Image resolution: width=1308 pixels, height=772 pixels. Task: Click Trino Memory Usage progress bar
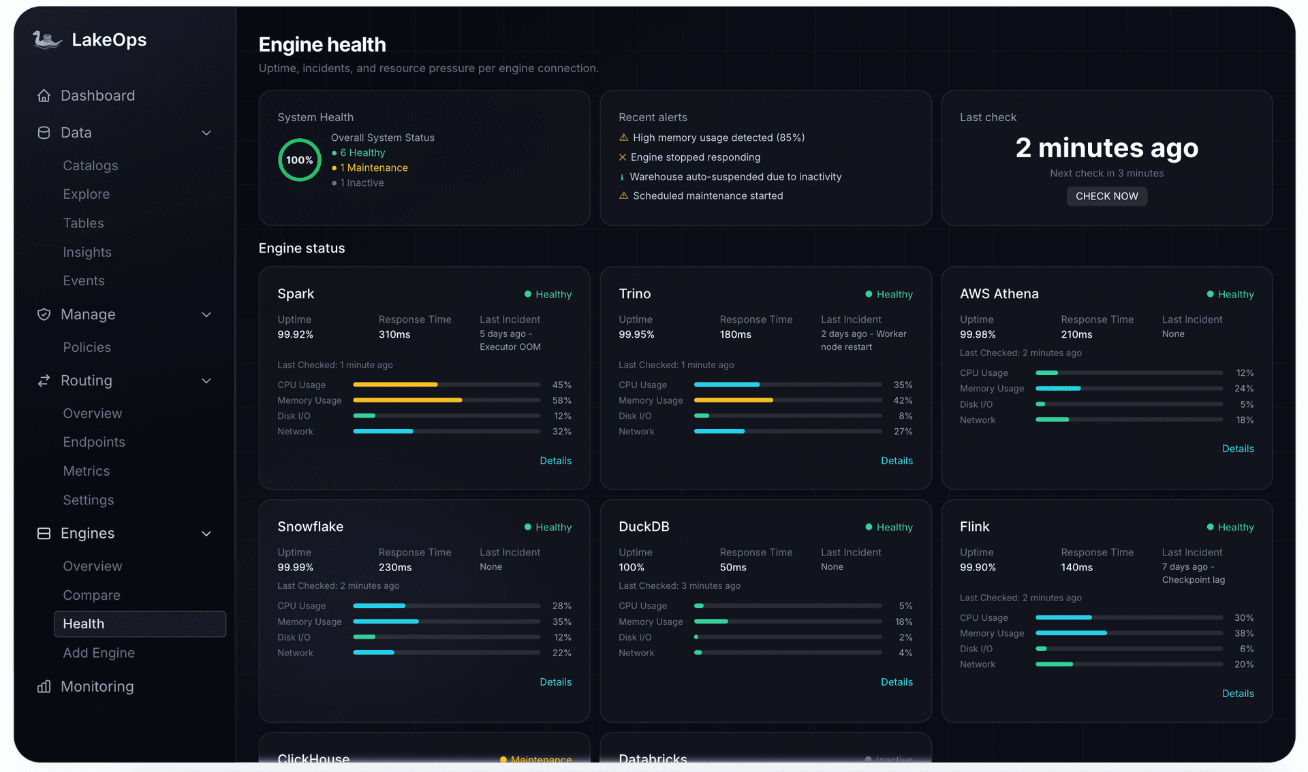coord(788,400)
